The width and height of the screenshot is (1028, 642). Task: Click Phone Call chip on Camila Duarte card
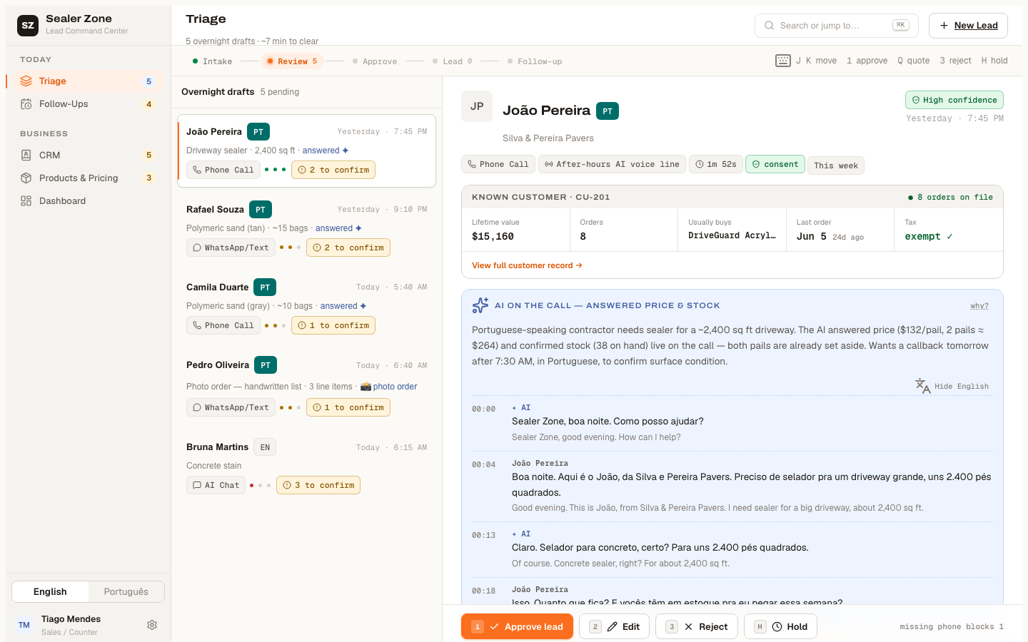tap(223, 325)
